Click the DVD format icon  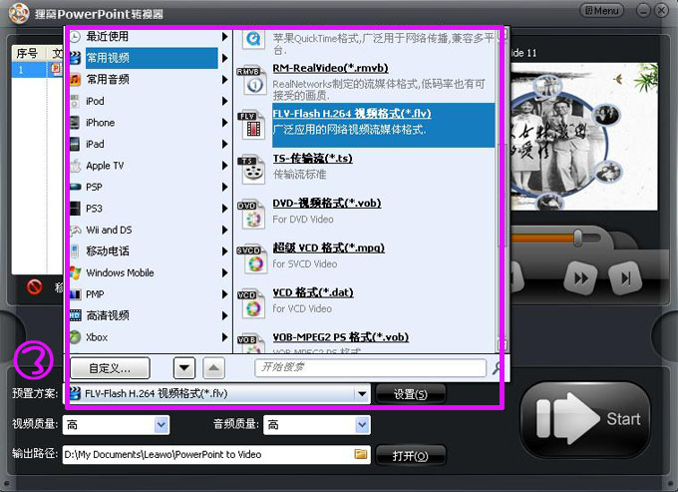pyautogui.click(x=251, y=215)
